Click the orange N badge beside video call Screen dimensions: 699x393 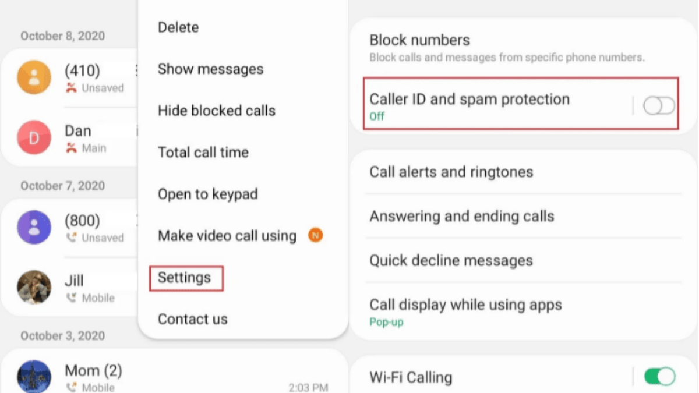tap(315, 235)
